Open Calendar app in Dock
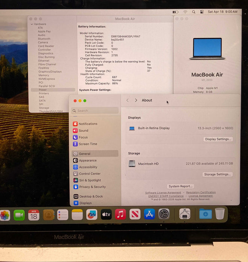248x262 pixels. (34, 215)
